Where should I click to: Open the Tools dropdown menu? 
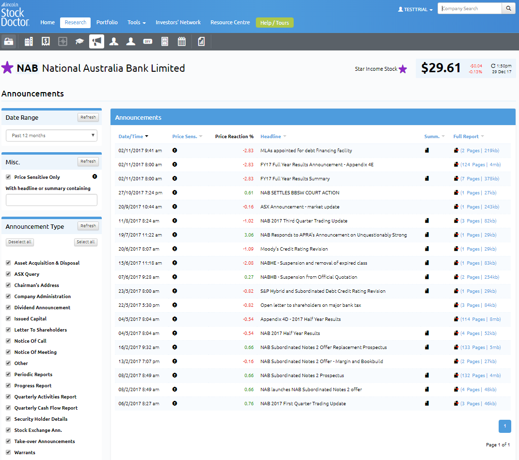click(x=136, y=22)
